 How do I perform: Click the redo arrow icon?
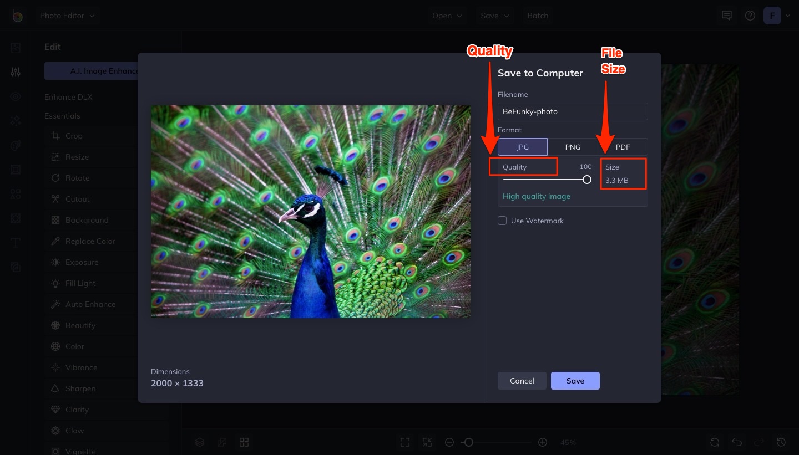[x=759, y=442]
